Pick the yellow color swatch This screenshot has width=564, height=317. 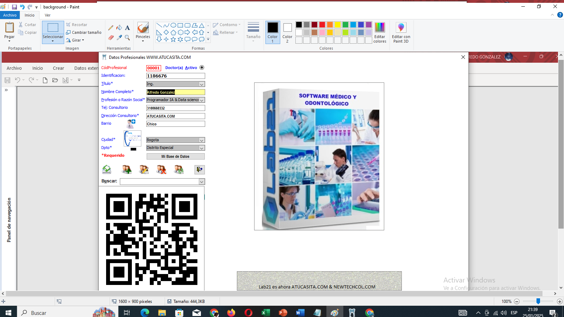click(x=338, y=25)
